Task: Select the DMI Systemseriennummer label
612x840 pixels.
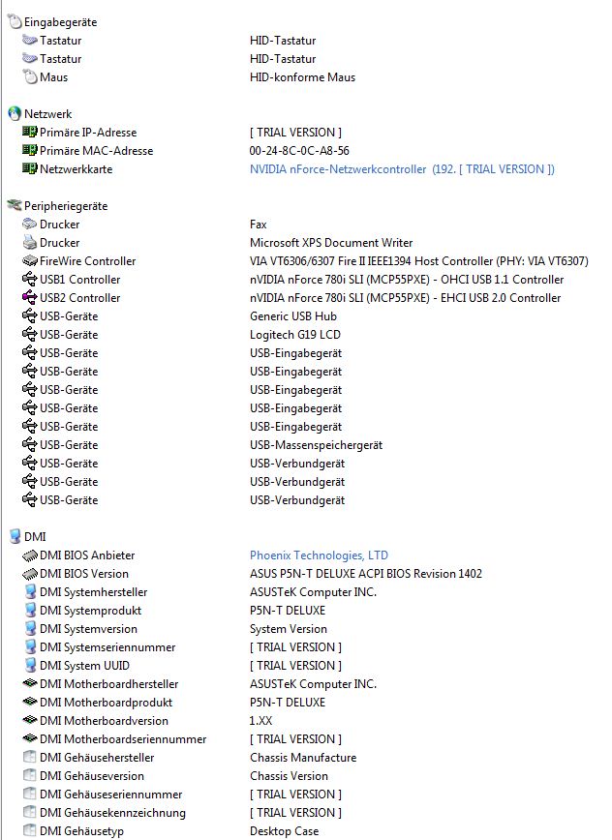Action: coord(107,647)
